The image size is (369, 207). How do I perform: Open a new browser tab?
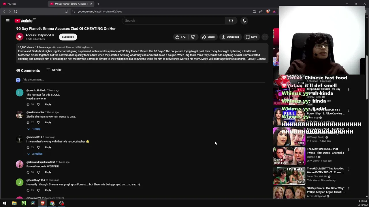(x=98, y=4)
